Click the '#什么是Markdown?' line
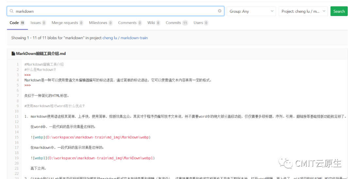Viewport: 353px width, 179px height. tap(40, 70)
